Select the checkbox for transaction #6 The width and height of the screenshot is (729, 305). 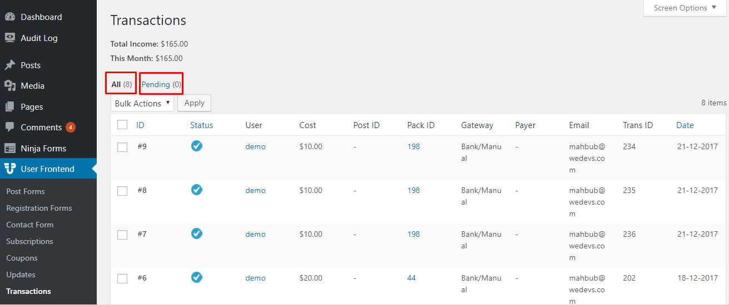(122, 278)
